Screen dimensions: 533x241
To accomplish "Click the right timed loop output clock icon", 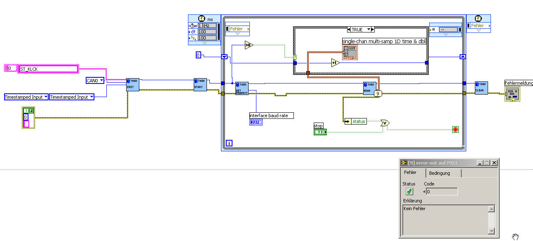I will pyautogui.click(x=478, y=19).
